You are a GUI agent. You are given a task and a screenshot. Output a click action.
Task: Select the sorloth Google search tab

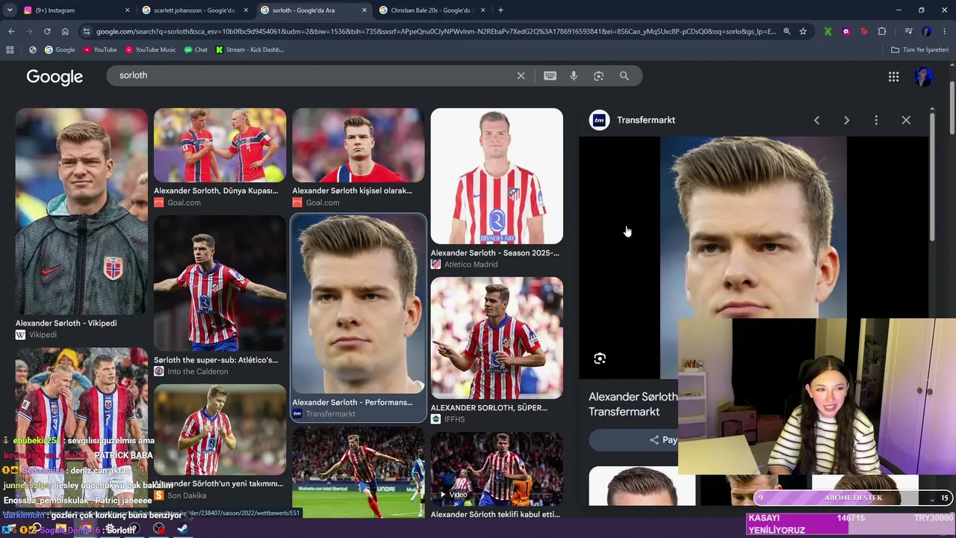point(314,10)
